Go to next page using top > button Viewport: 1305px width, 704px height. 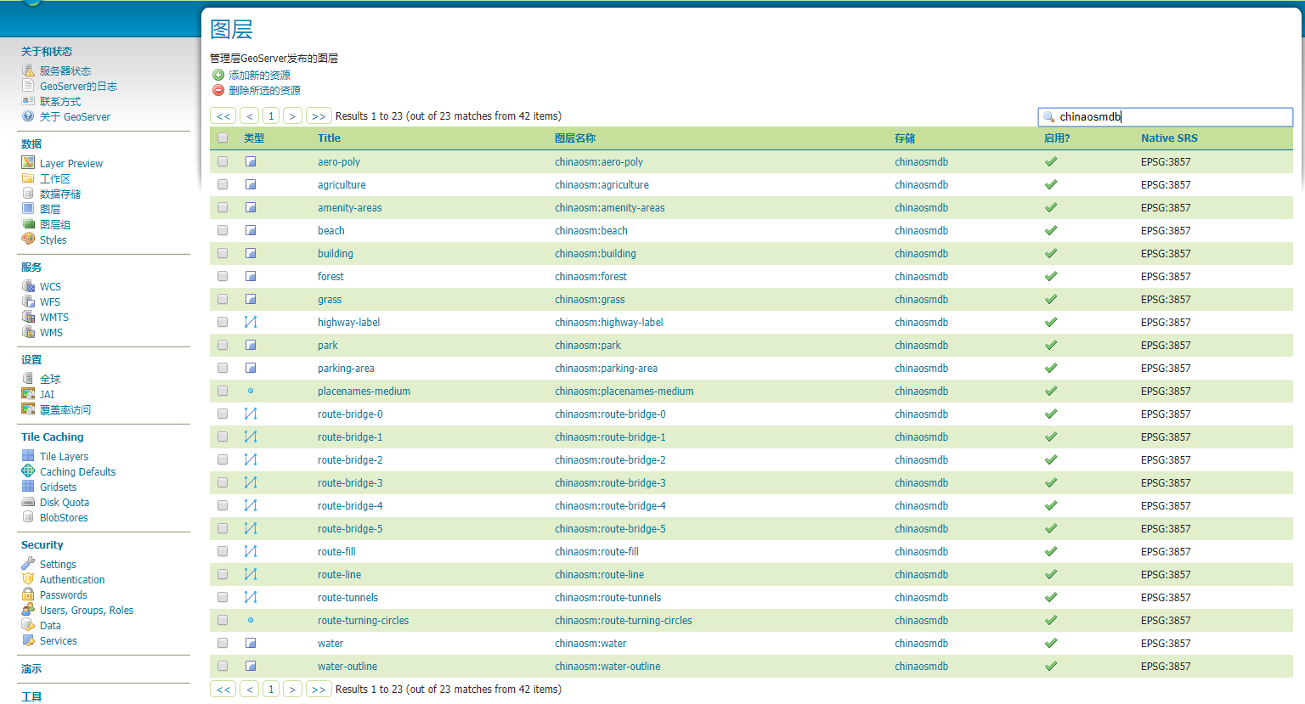tap(292, 116)
